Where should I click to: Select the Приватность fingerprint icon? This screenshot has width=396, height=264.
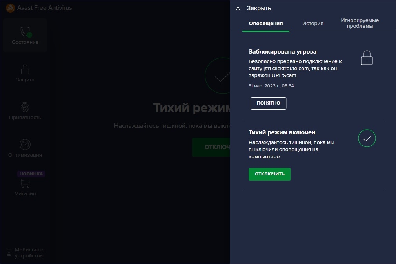pos(25,107)
